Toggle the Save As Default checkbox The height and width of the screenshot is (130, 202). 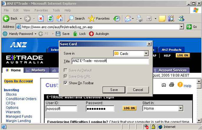coord(65,70)
